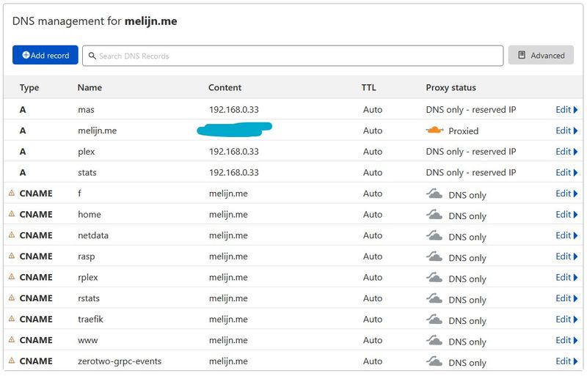The width and height of the screenshot is (587, 376).
Task: Toggle the grey DNS only cloud for rstats
Action: coord(435,299)
